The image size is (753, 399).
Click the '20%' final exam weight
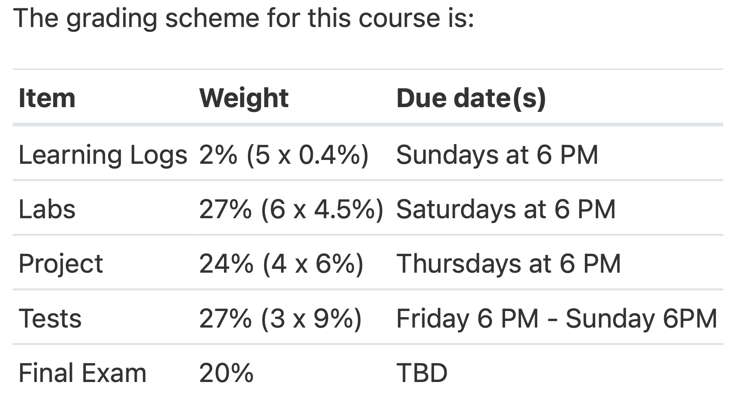coord(226,373)
